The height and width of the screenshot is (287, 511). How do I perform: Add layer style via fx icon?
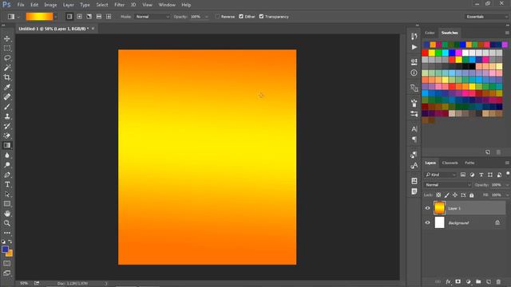tap(448, 281)
